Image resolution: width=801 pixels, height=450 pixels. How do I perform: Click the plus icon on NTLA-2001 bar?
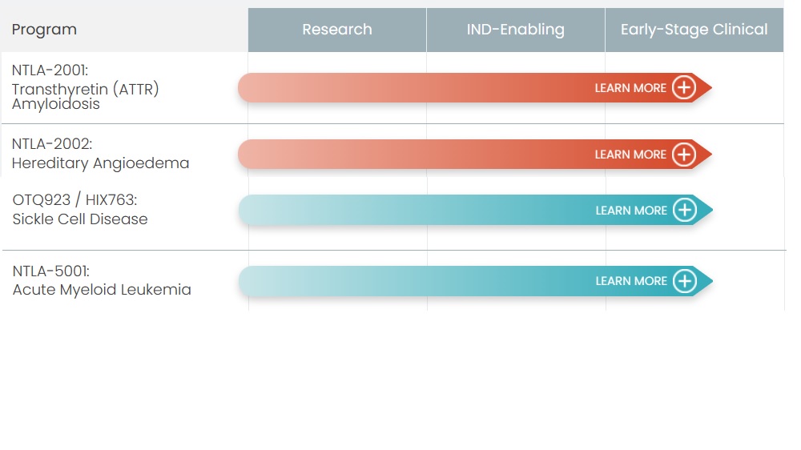click(683, 88)
